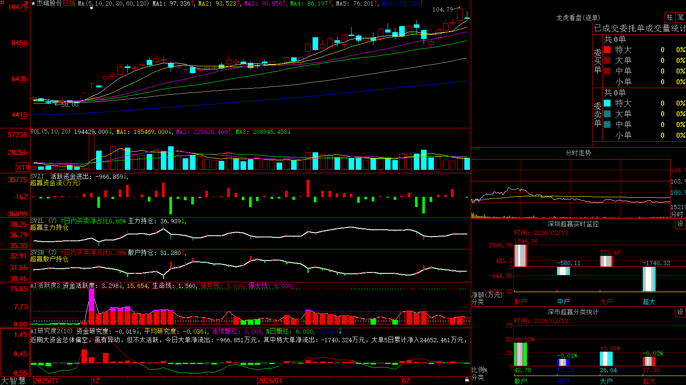Click the dark red 大单 swatch under 委买单
This screenshot has width=686, height=385.
[607, 60]
